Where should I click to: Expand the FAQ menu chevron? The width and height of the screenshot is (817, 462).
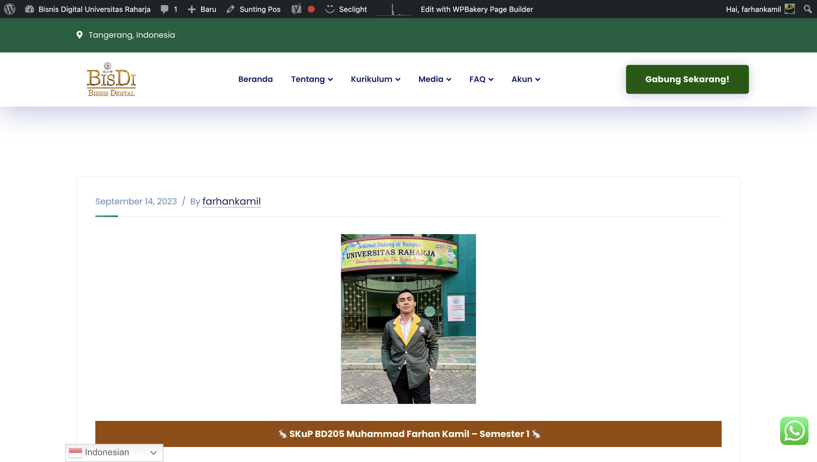[491, 79]
